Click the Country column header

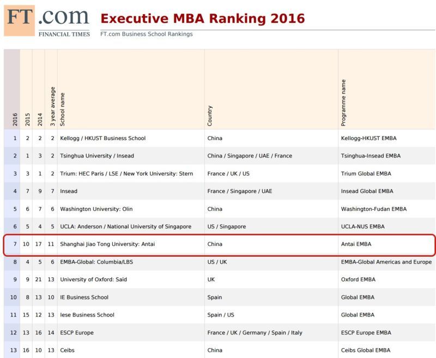(x=210, y=116)
